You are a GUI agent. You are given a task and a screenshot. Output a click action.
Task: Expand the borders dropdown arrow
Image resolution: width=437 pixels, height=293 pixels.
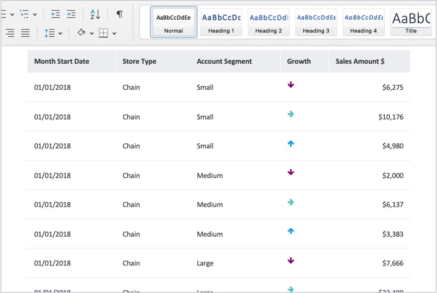114,33
